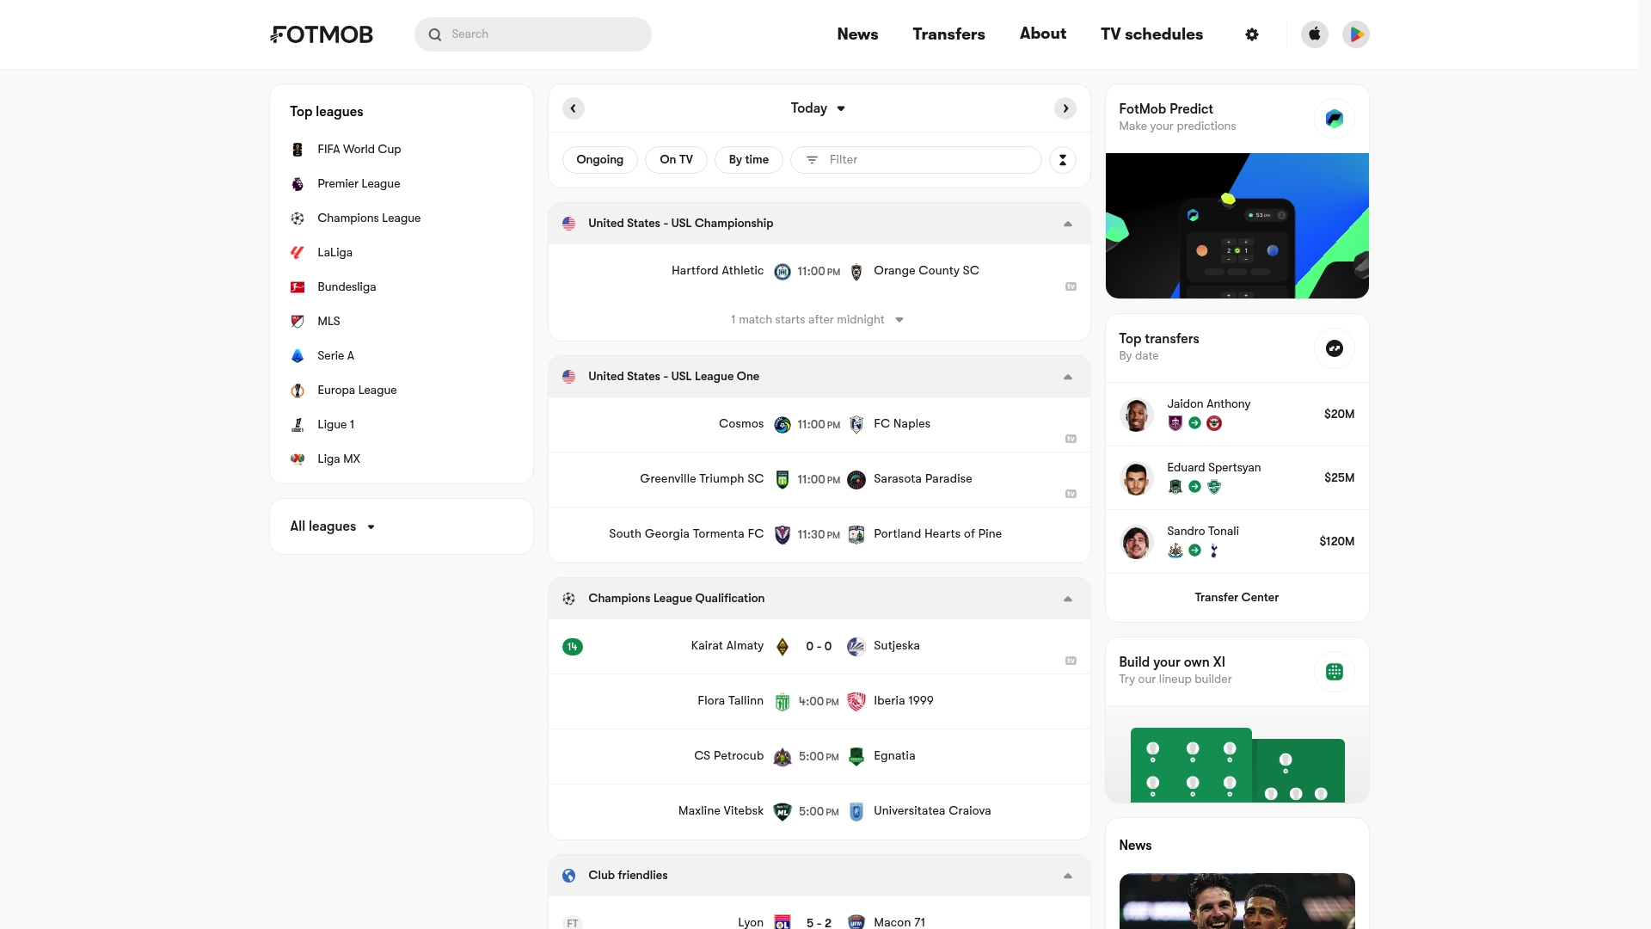
Task: Click the Top transfers round icon
Action: point(1335,348)
